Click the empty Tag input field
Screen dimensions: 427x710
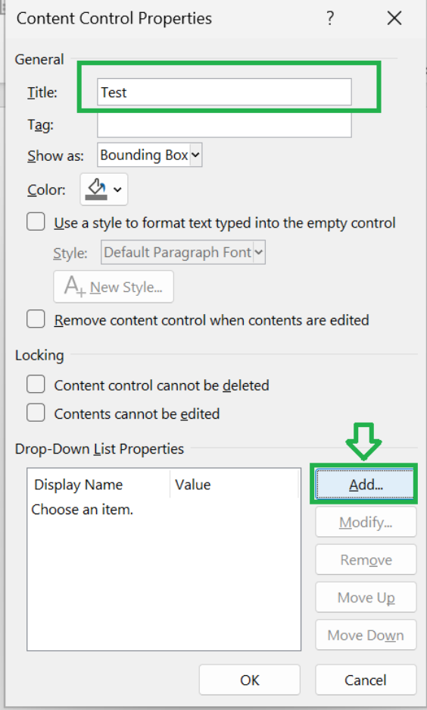224,124
